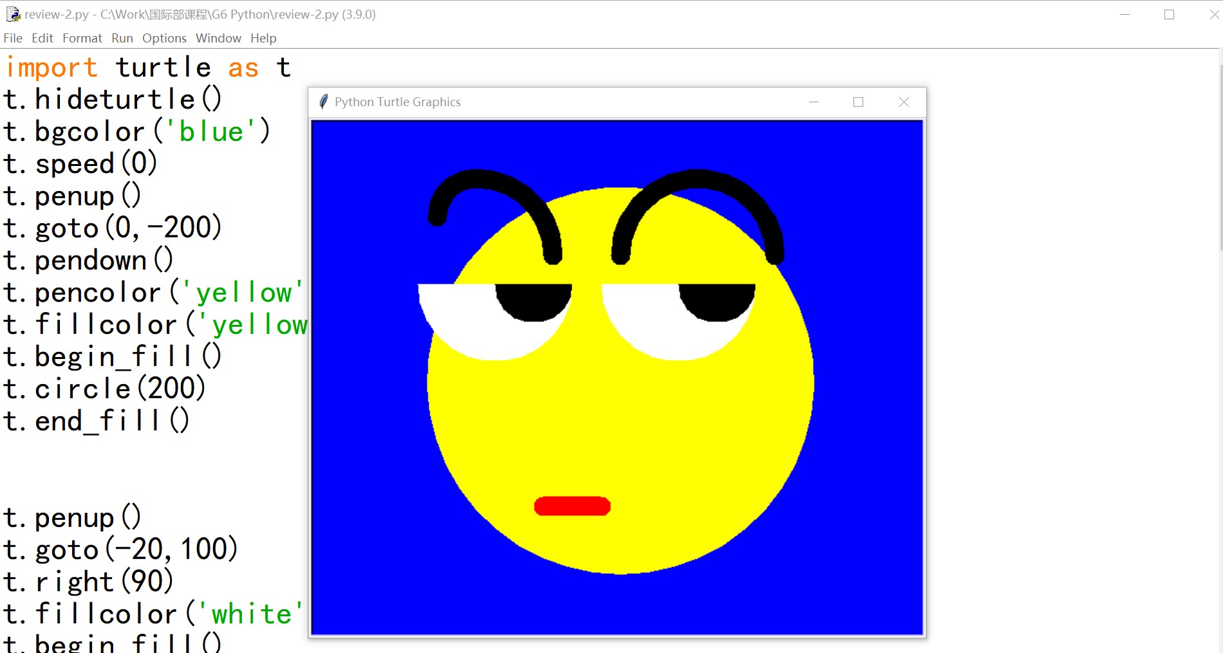Close the Python Turtle Graphics window

point(904,102)
